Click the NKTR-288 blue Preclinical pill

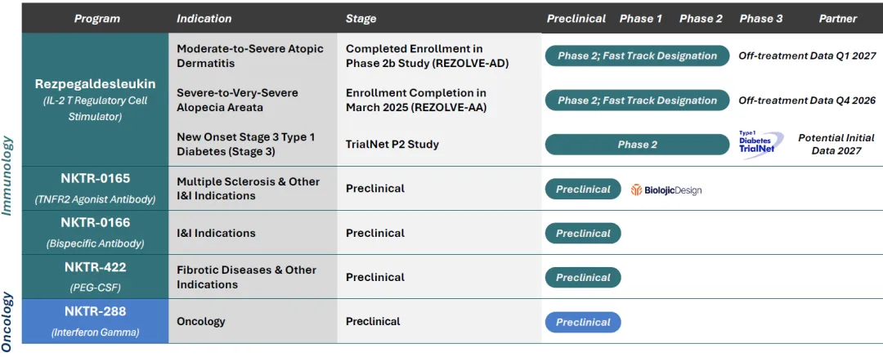click(x=583, y=322)
